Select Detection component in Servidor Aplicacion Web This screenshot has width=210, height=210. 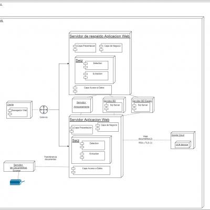[x=92, y=145]
